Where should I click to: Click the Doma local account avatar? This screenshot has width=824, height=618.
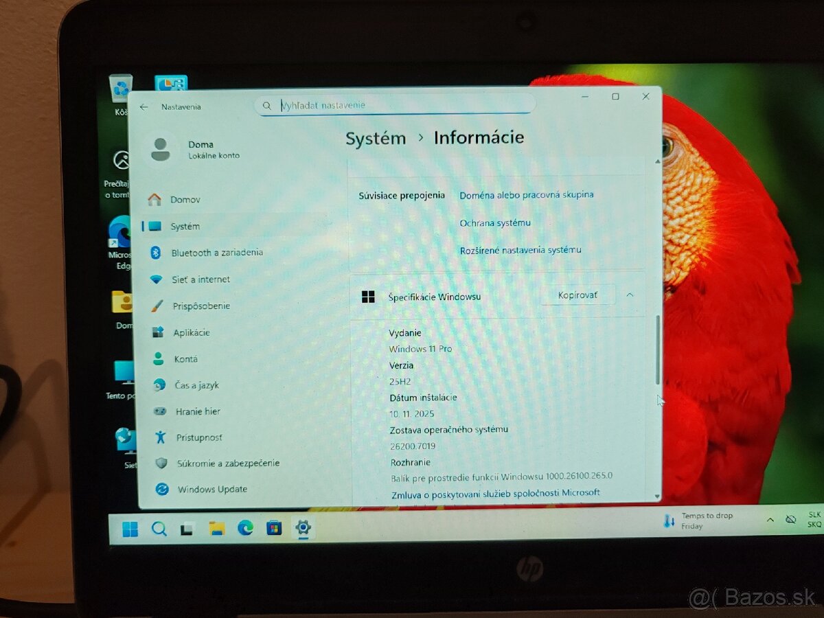point(160,149)
